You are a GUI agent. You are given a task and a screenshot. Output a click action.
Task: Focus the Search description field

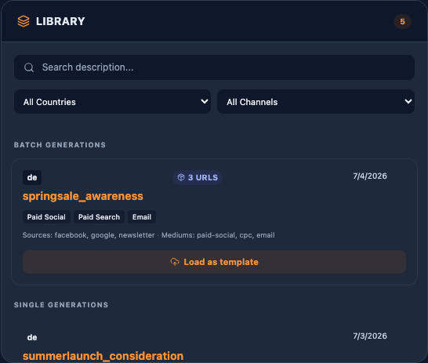[214, 67]
